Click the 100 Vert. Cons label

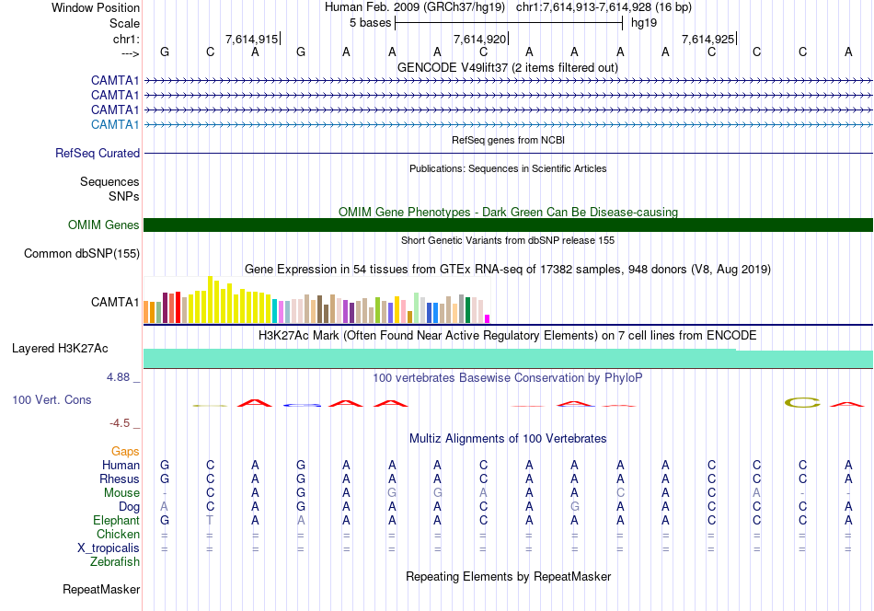(52, 399)
